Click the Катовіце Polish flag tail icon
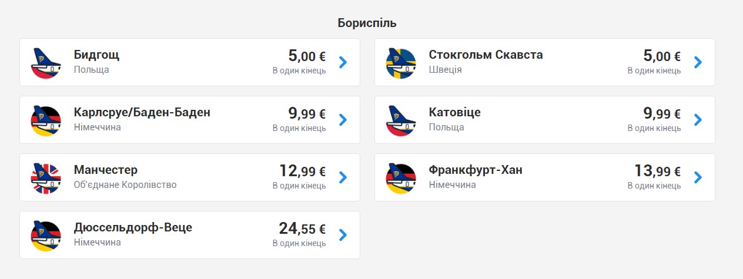Screen dimensions: 743x279 [401, 120]
